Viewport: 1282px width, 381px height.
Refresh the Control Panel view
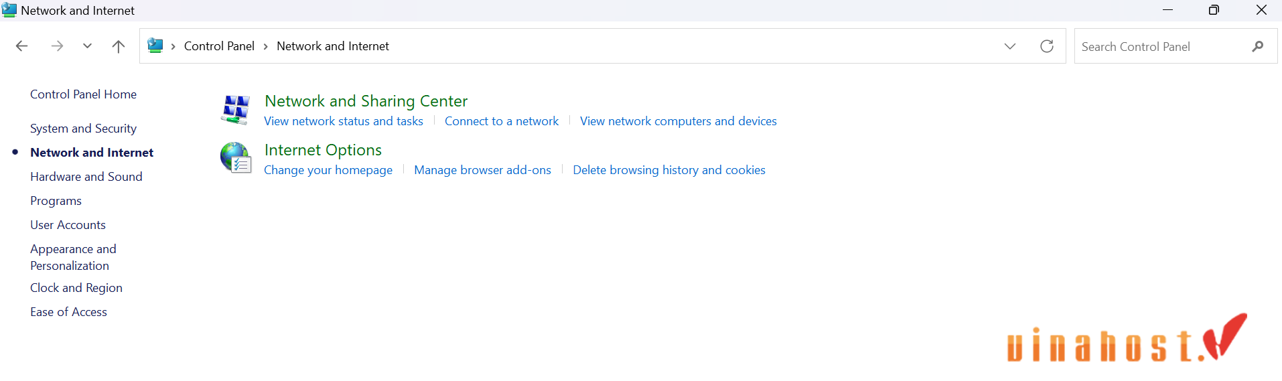coord(1047,46)
